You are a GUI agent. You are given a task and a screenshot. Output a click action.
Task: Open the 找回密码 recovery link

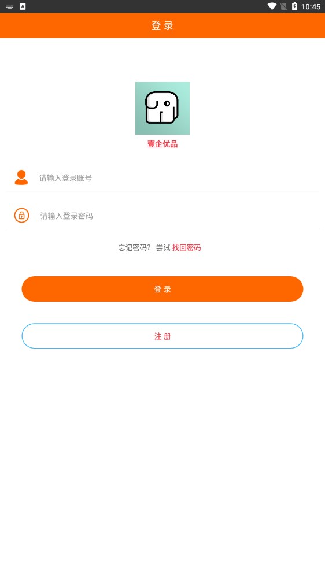186,248
